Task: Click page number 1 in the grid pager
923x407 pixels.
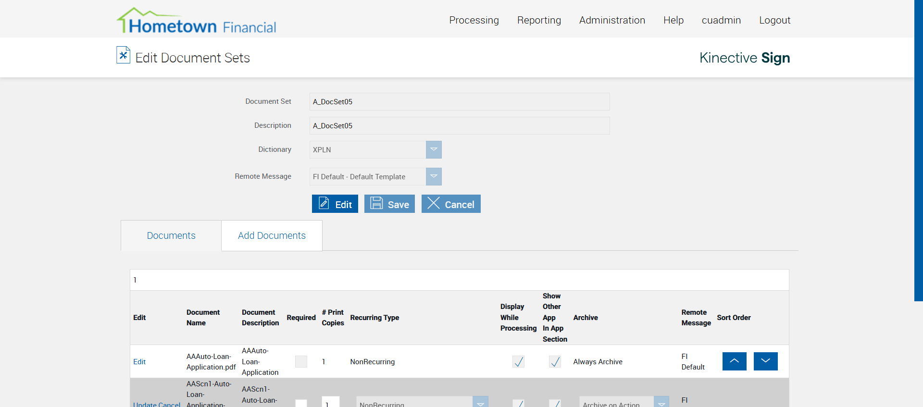Action: tap(135, 280)
